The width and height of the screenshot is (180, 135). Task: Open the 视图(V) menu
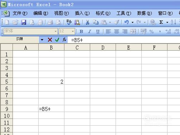coord(62,13)
